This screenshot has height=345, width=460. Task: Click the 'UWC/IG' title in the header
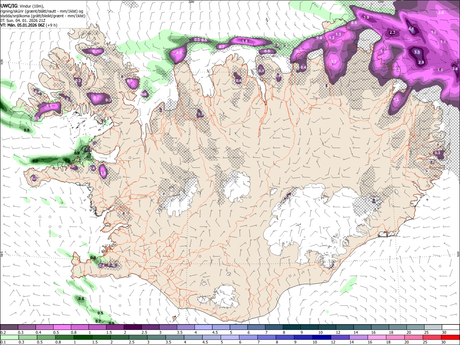(8, 6)
